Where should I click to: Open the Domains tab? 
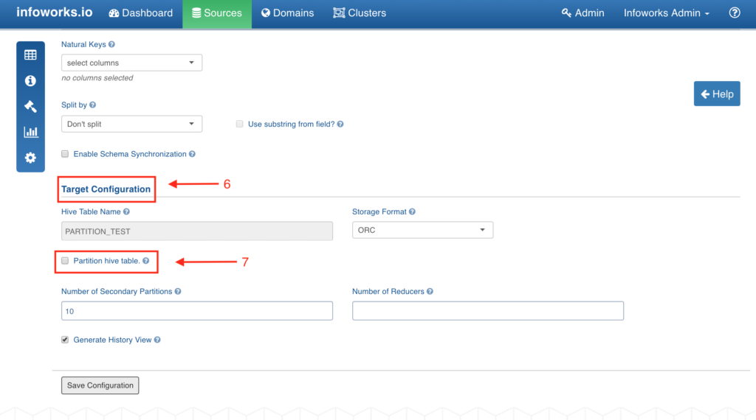(287, 13)
